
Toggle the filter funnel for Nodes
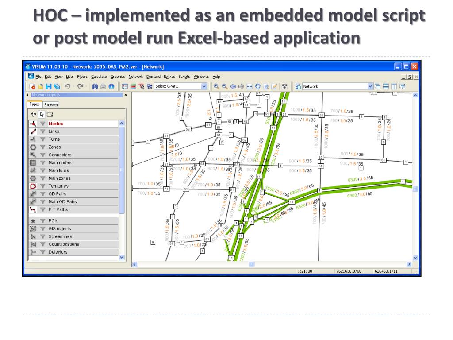click(43, 124)
